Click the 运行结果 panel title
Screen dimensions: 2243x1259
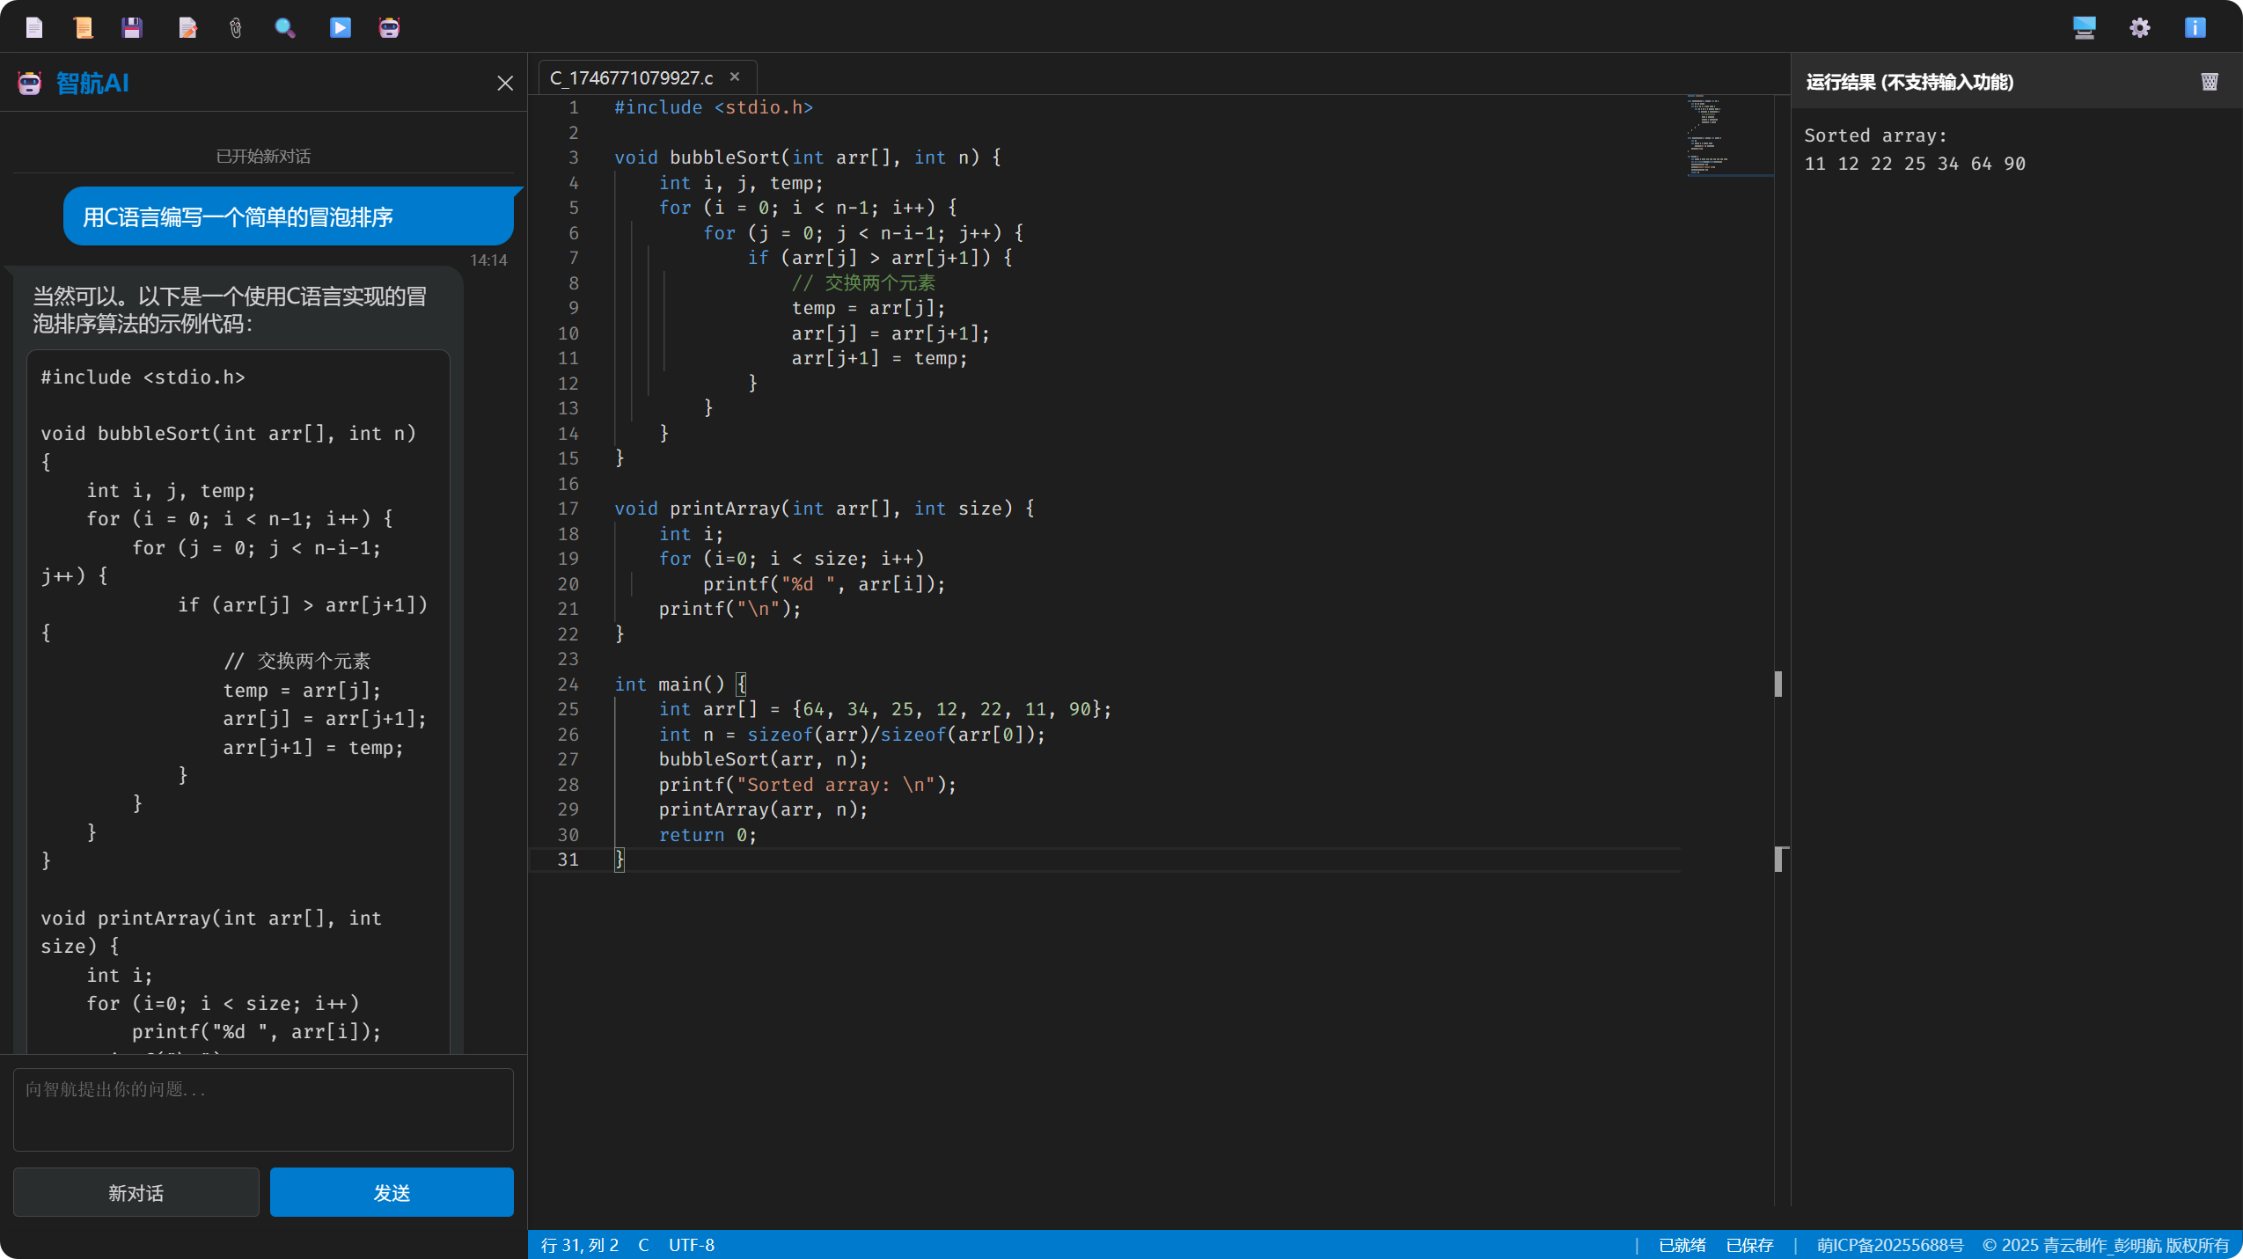[x=1909, y=82]
